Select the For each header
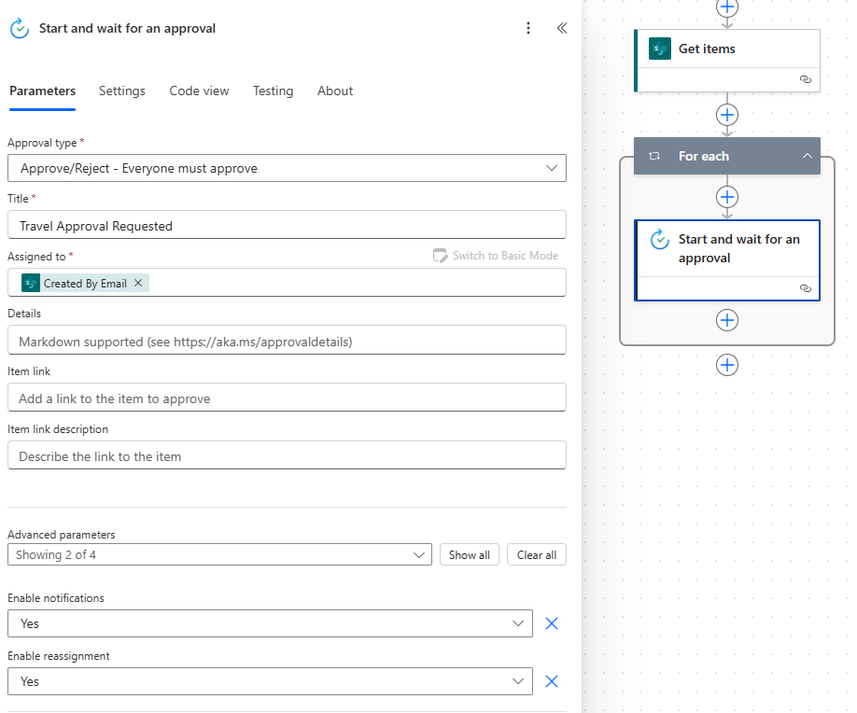The height and width of the screenshot is (713, 857). click(727, 156)
